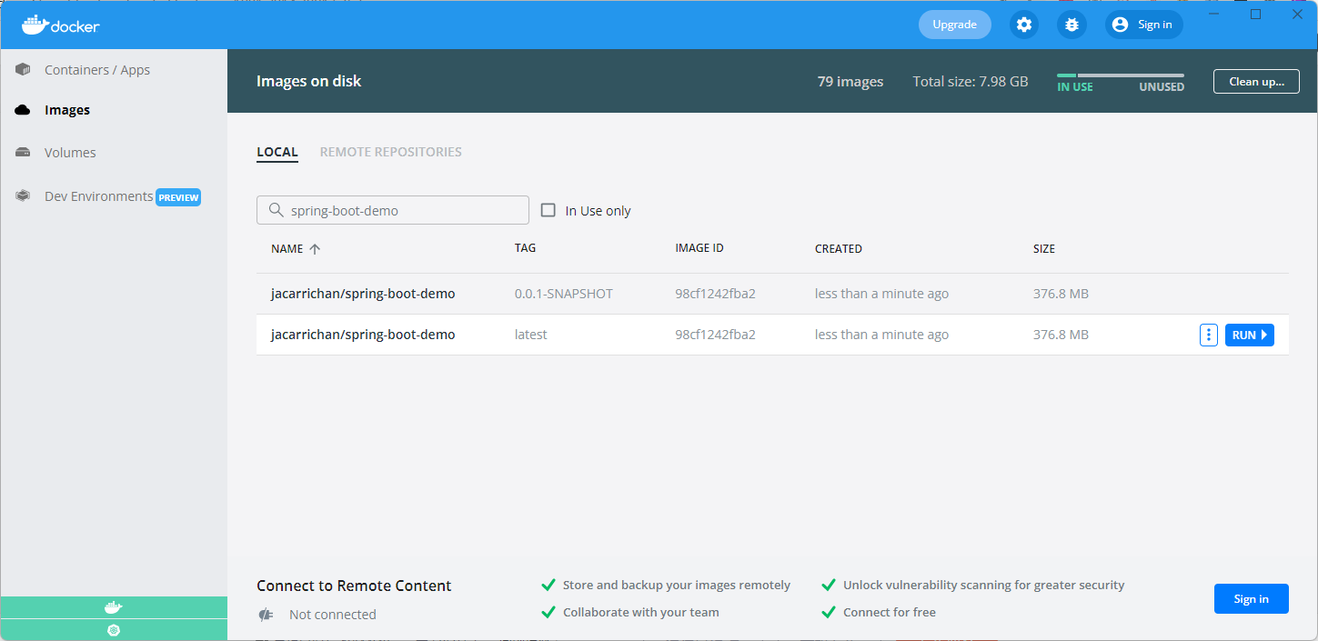Click the spring-boot-demo search field
The image size is (1318, 641).
[393, 210]
